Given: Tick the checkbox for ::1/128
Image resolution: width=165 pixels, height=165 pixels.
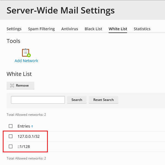Looking at the screenshot, I should point(11,147).
